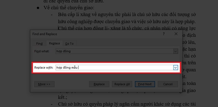Expand the Find what dropdown arrow

[x=175, y=51]
